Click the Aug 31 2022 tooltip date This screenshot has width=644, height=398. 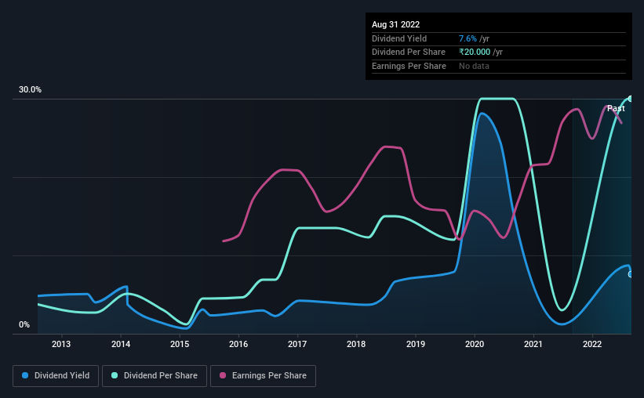point(395,24)
